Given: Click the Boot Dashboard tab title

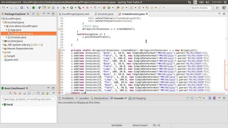Looking at the screenshot, I should click(15, 88).
